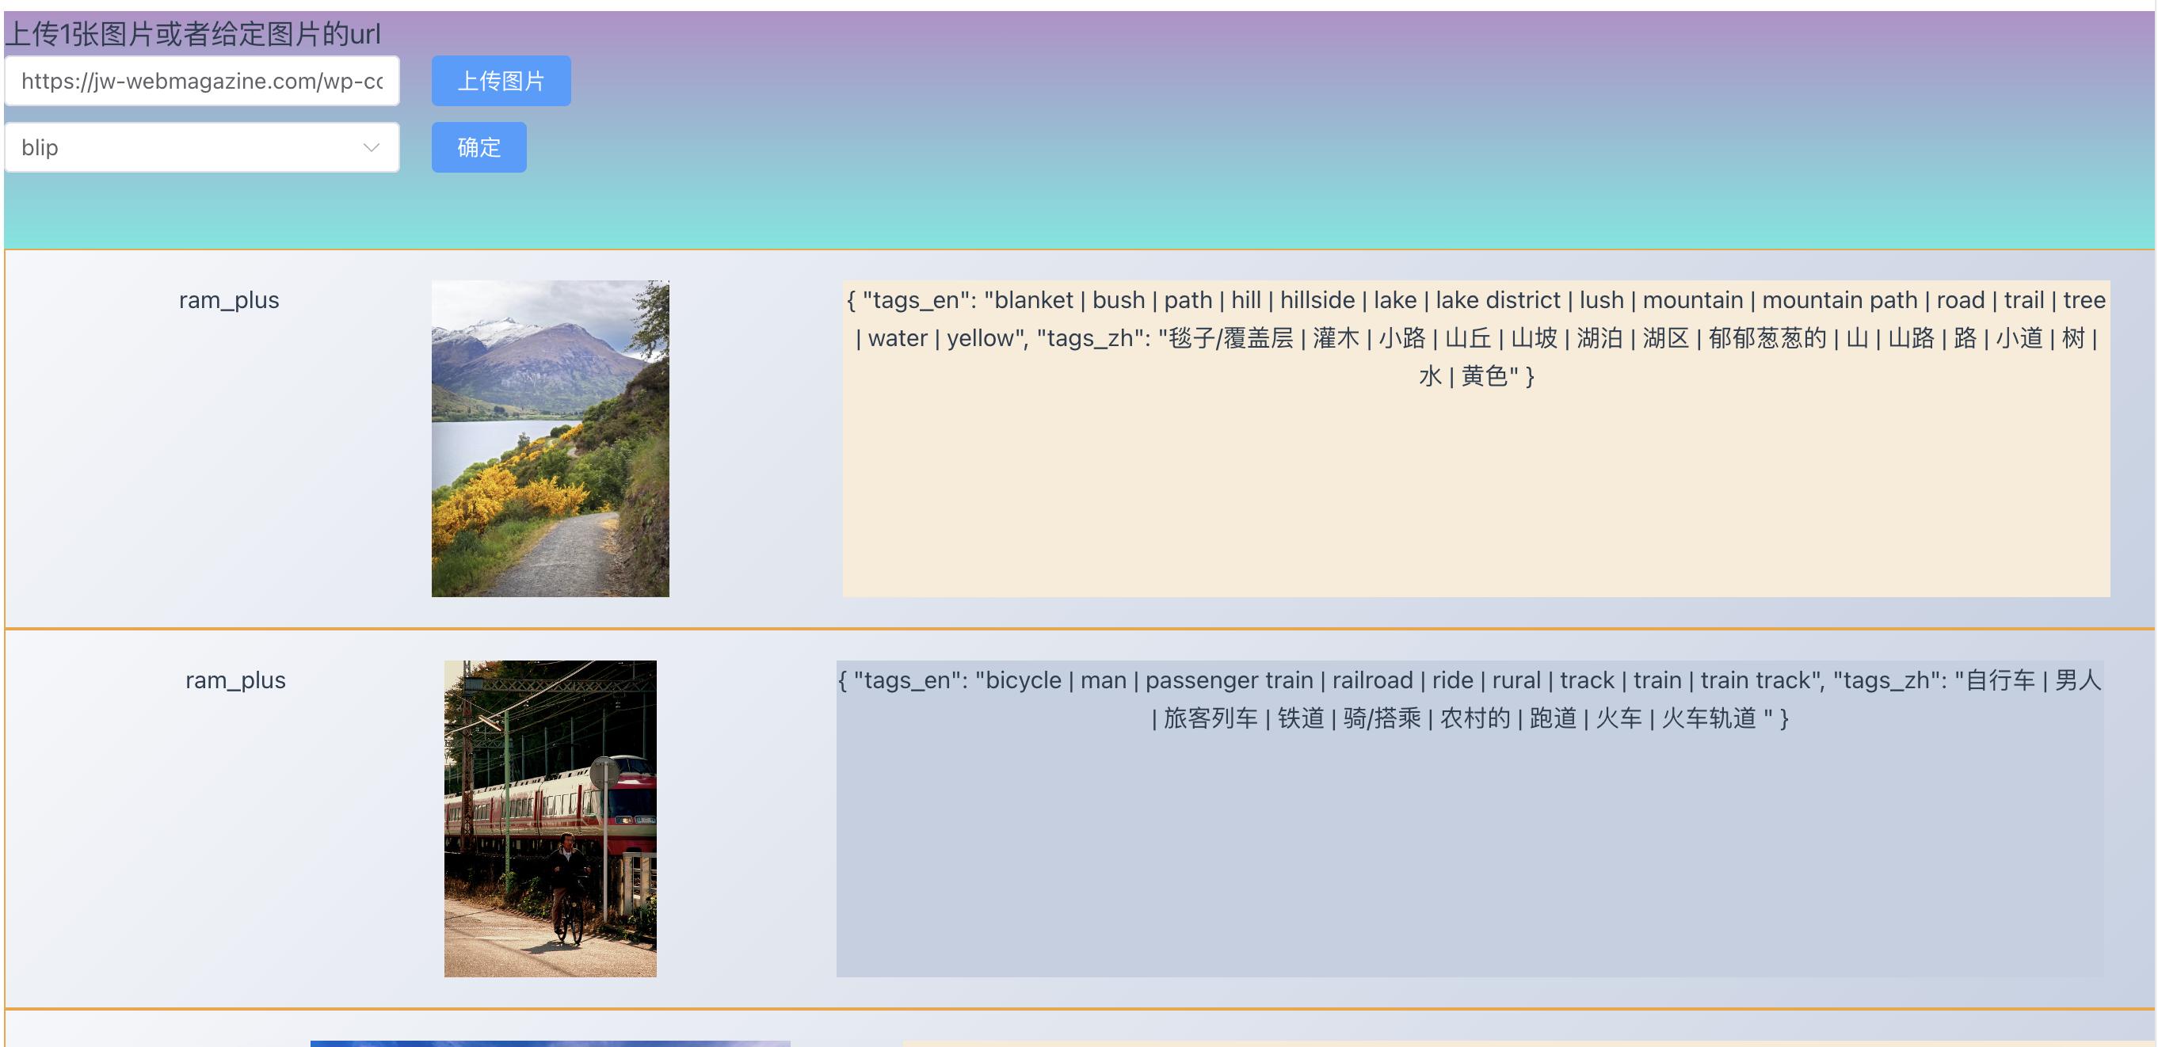Click the 自行车 tag text in second result
The width and height of the screenshot is (2158, 1047).
(2000, 680)
